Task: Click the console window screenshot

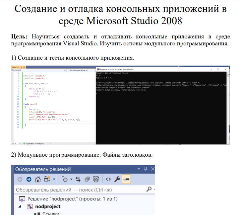Action: (162, 106)
